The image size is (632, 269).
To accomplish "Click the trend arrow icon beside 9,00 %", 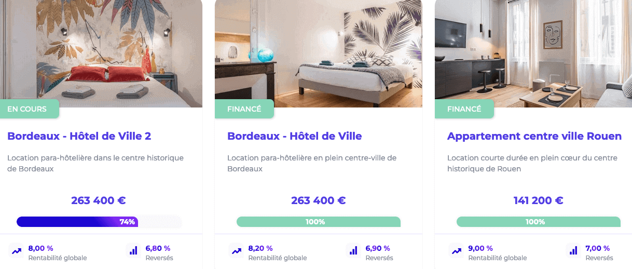I will [457, 251].
